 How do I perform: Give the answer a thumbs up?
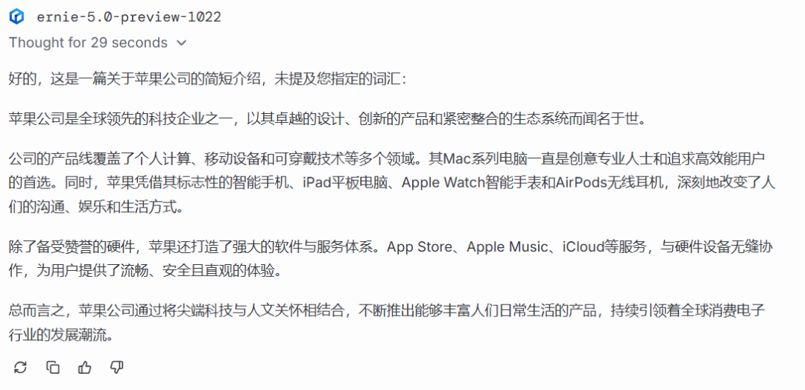coord(85,367)
